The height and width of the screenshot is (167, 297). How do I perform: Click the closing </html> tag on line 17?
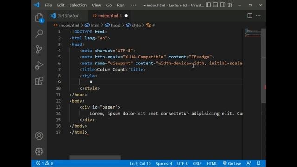pyautogui.click(x=78, y=132)
